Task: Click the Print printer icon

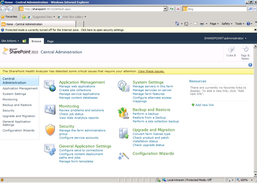Action: (x=202, y=24)
